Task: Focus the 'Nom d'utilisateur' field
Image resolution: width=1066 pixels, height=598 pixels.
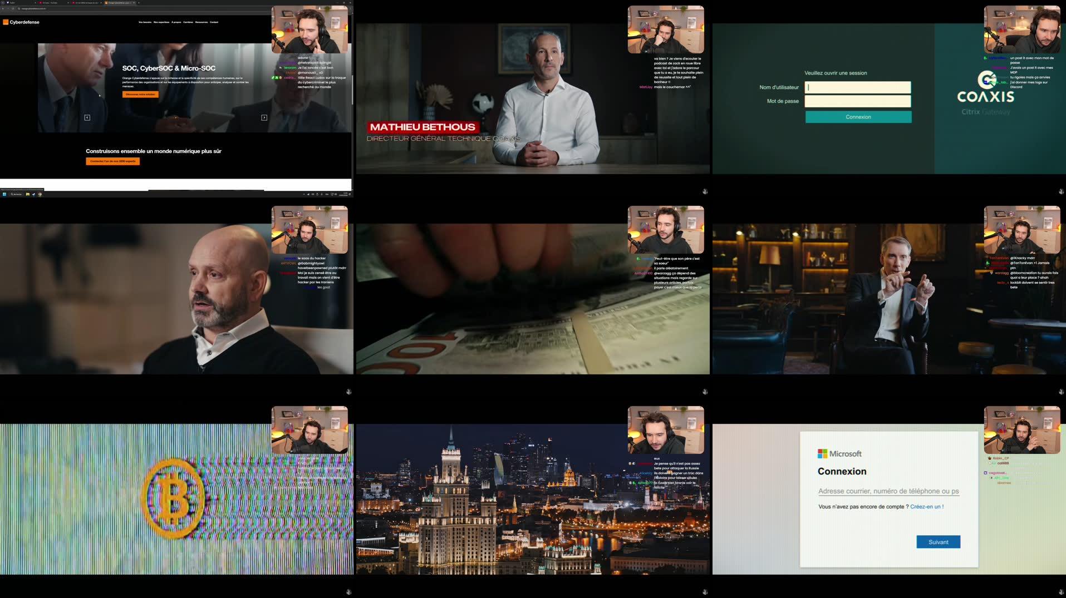Action: [857, 87]
